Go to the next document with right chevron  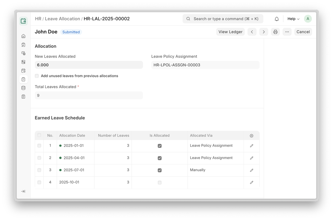coord(264,32)
